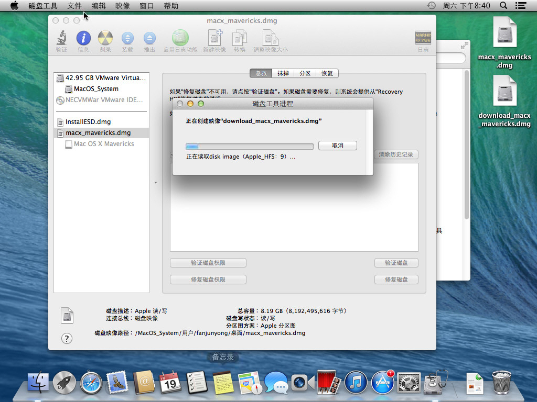Image resolution: width=537 pixels, height=402 pixels.
Task: Switch to the 分区 tab
Action: coord(305,73)
